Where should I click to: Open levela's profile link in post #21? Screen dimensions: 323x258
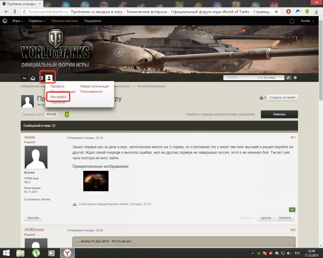tap(30, 137)
